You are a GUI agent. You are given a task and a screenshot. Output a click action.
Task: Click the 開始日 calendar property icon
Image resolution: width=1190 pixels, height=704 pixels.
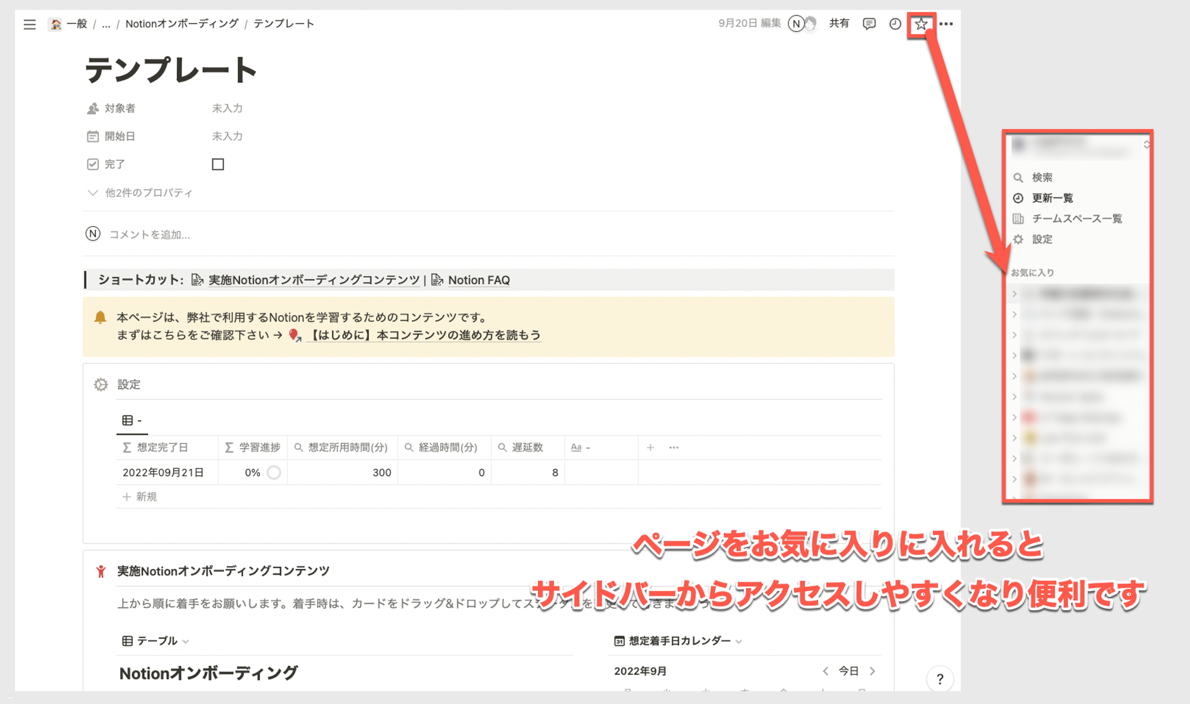point(92,136)
